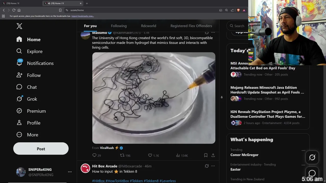Expand the SNIPERoKING account menu
Image resolution: width=326 pixels, height=183 pixels.
point(70,172)
